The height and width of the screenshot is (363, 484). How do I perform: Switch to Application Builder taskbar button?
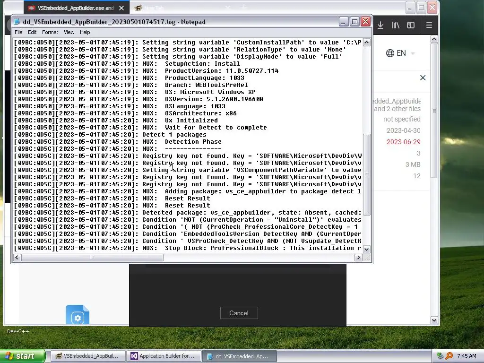(x=164, y=356)
